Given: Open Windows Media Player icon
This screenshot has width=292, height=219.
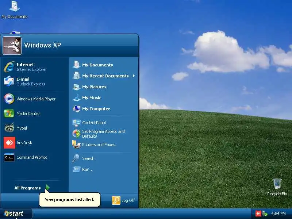Looking at the screenshot, I should point(9,99).
